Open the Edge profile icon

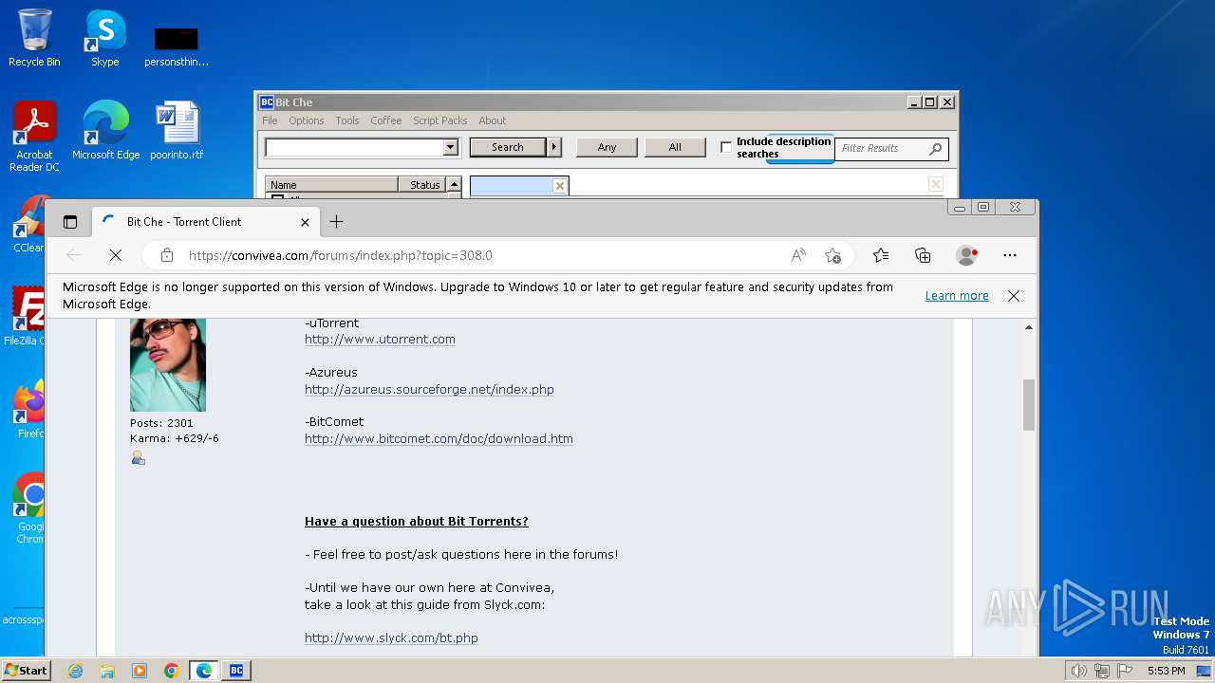pos(967,255)
